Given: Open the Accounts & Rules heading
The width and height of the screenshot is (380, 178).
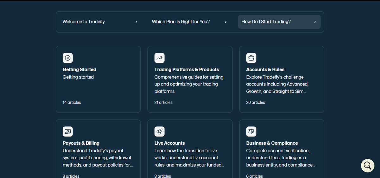Looking at the screenshot, I should coord(265,69).
